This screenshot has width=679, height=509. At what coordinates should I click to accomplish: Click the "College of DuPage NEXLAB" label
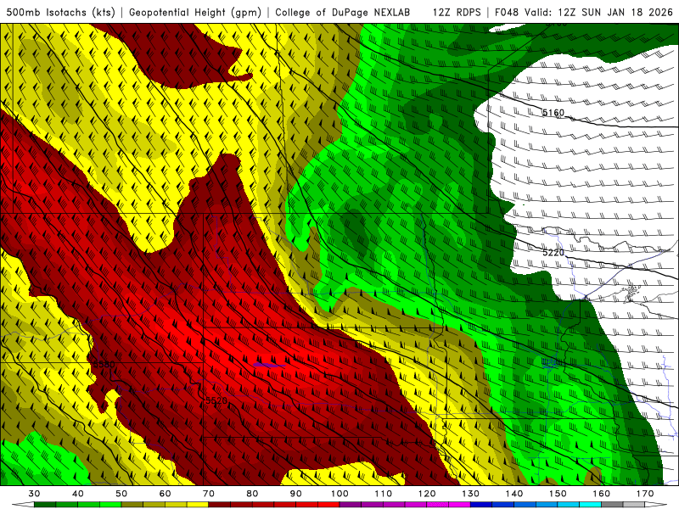pos(343,12)
